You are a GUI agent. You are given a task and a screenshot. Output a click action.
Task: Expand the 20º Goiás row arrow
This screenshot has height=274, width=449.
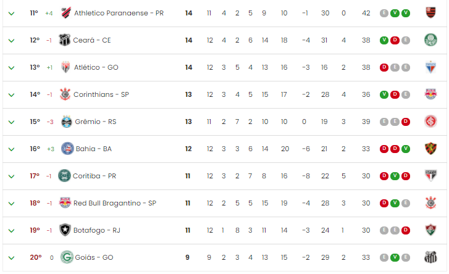click(x=11, y=258)
